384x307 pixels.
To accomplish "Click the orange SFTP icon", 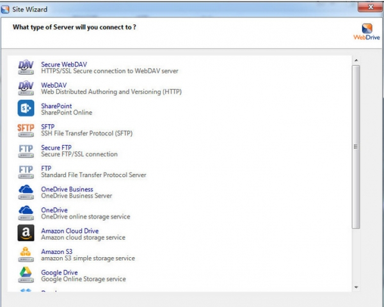I will (26, 130).
